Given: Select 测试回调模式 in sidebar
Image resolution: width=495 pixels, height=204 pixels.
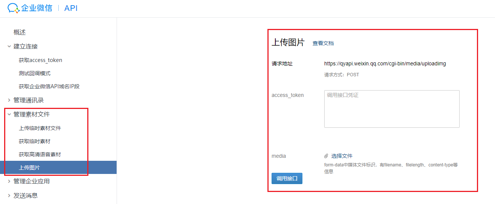Looking at the screenshot, I should [35, 73].
